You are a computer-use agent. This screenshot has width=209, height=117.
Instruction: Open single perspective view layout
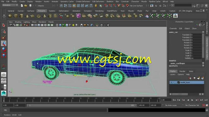(4, 75)
